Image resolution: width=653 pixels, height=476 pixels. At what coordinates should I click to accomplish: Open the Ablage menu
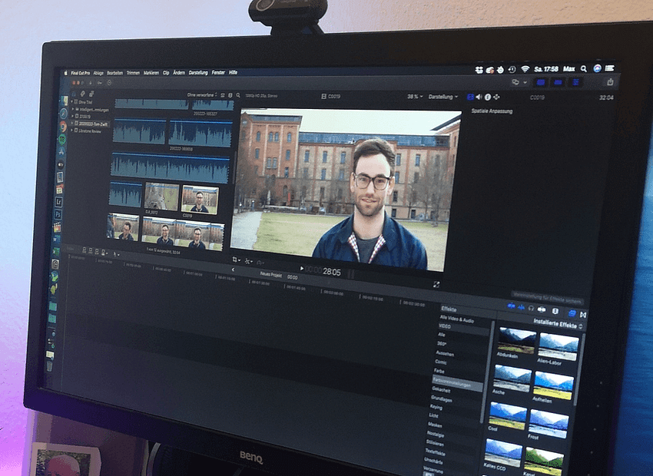point(98,73)
